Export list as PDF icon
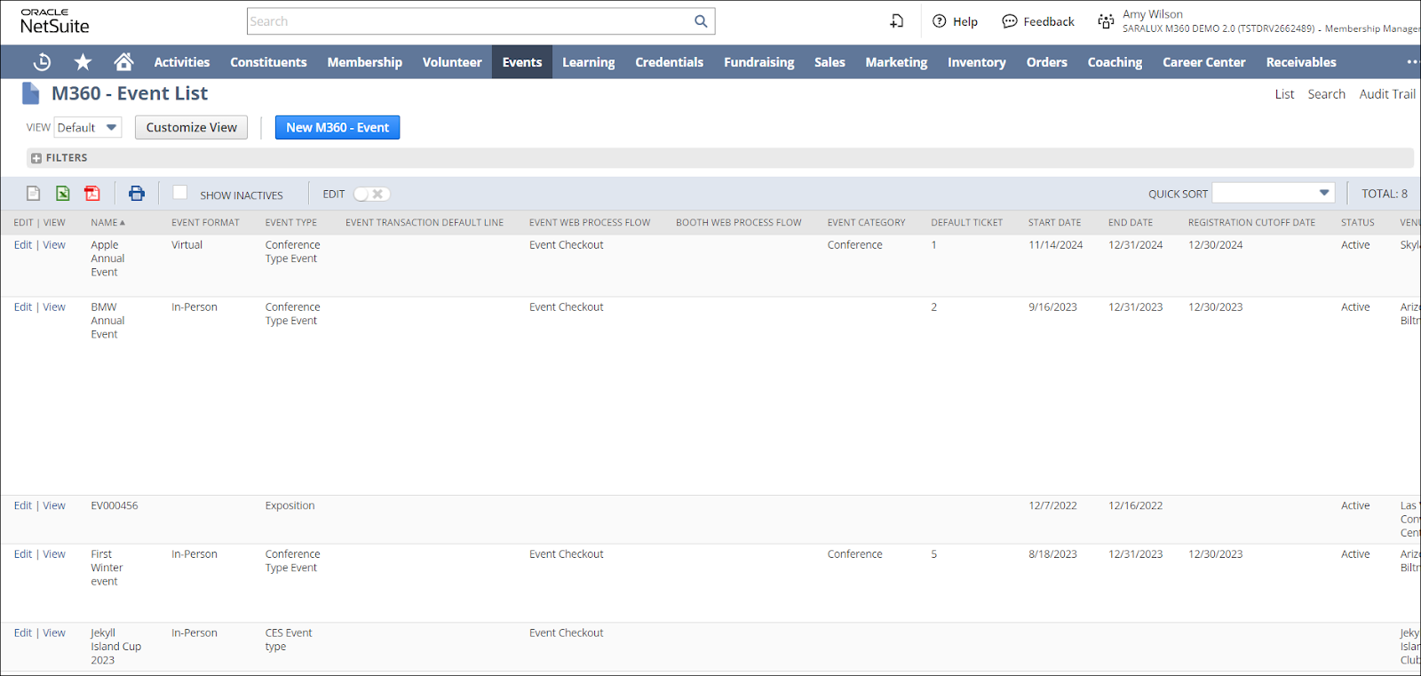Image resolution: width=1421 pixels, height=676 pixels. 92,194
